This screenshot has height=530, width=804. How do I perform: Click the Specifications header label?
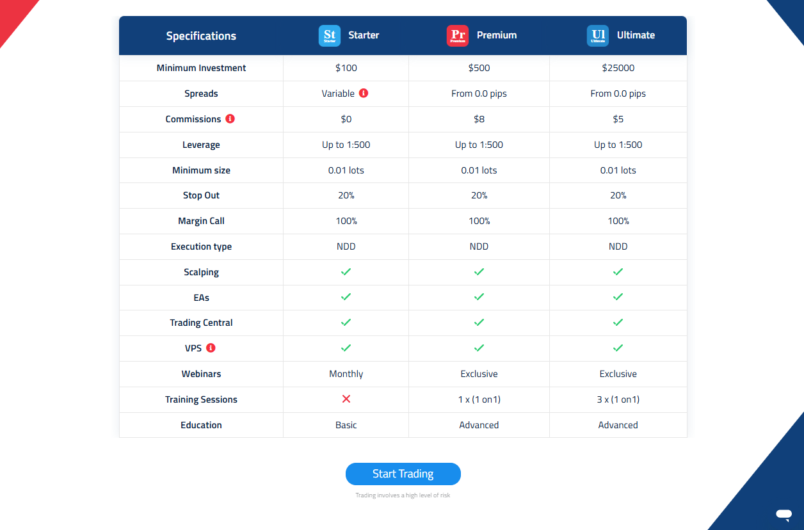pos(201,36)
